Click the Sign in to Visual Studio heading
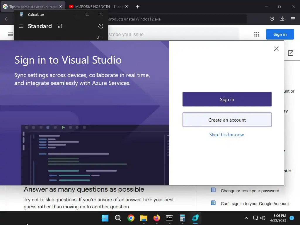The width and height of the screenshot is (300, 225). click(68, 60)
